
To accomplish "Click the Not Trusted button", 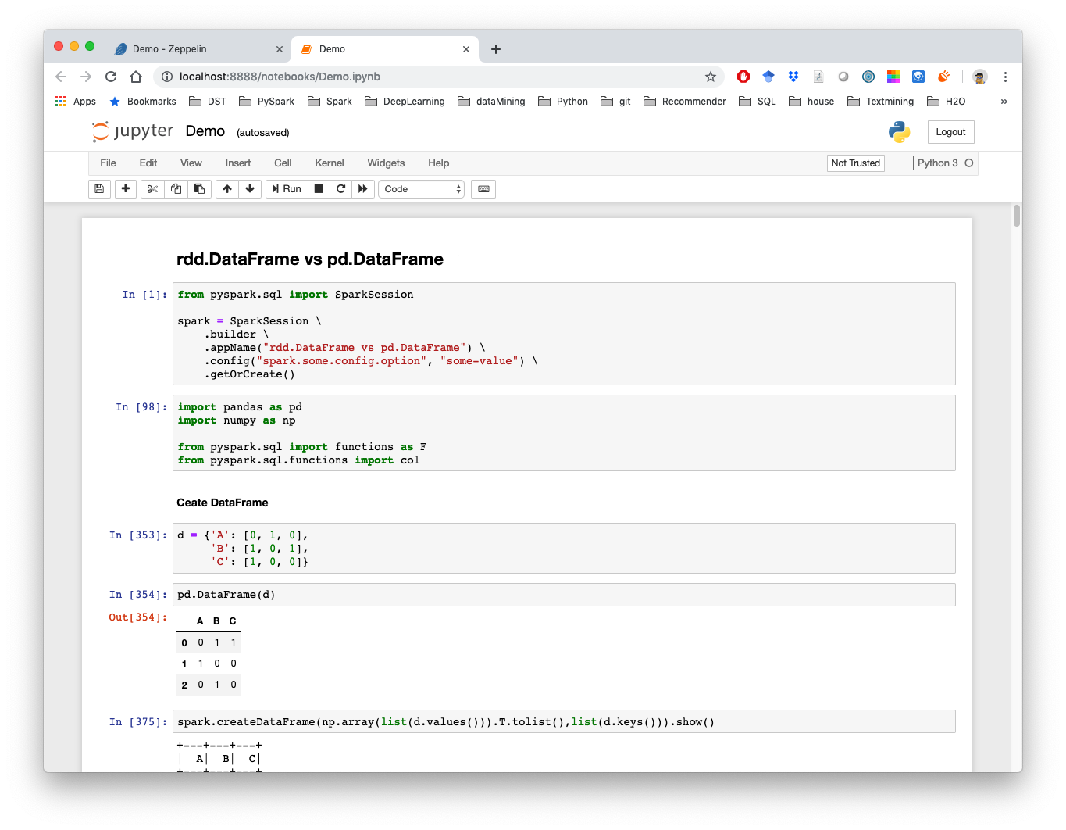I will coord(856,163).
